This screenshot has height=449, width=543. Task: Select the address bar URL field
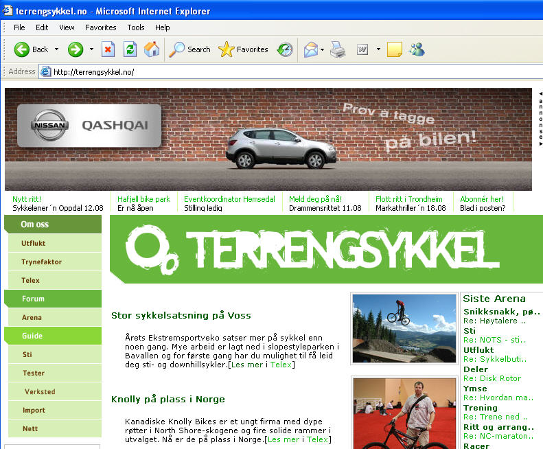coord(291,71)
